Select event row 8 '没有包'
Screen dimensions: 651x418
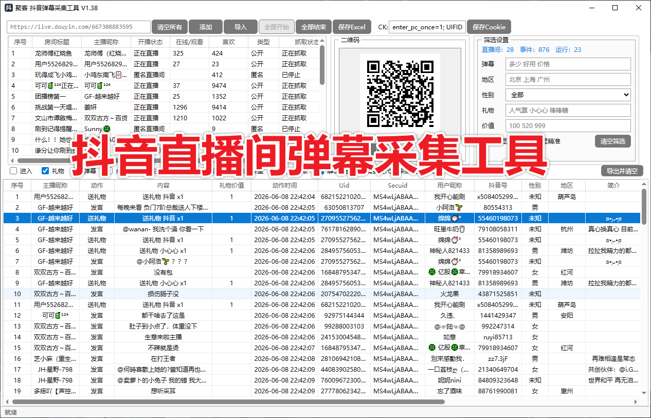pos(322,272)
